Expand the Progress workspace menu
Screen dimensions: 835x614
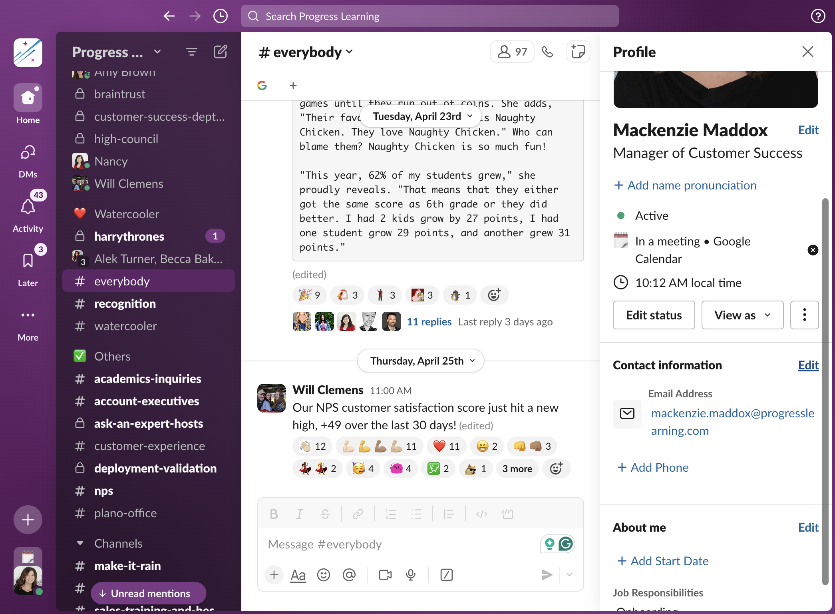pos(117,52)
